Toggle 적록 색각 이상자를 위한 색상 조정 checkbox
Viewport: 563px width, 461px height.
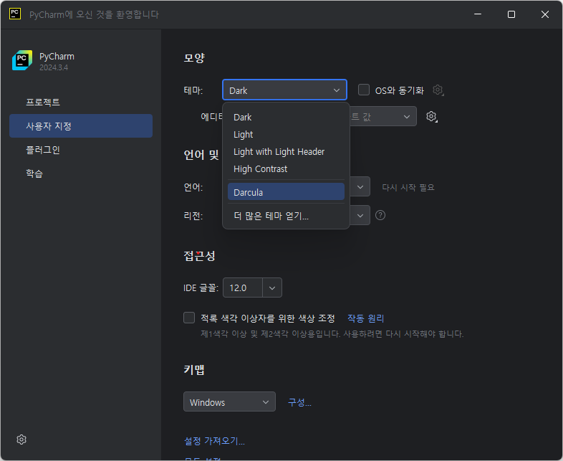189,318
